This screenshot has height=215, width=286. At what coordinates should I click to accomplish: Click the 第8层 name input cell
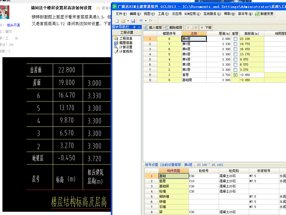(x=194, y=39)
